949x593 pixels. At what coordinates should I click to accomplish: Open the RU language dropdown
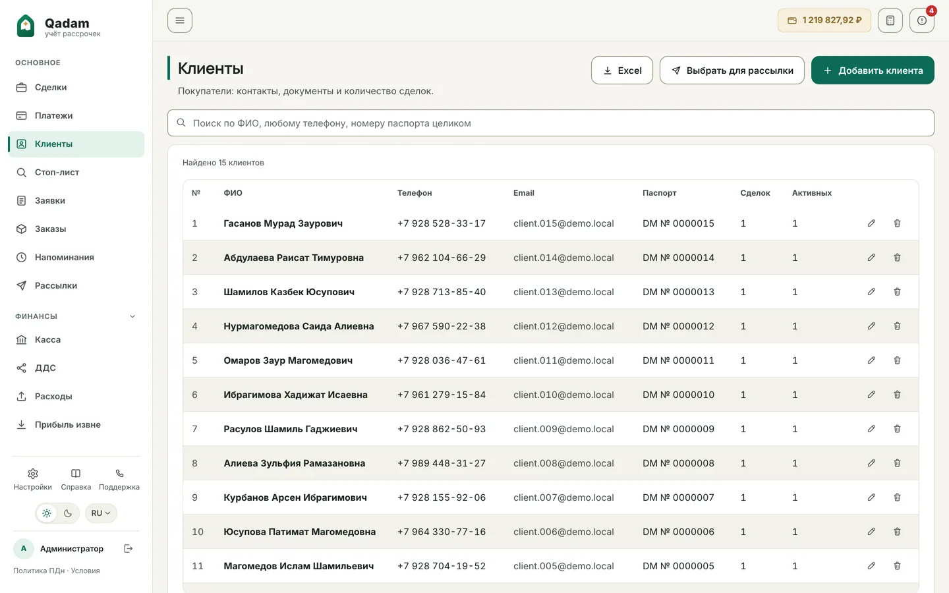(x=101, y=513)
